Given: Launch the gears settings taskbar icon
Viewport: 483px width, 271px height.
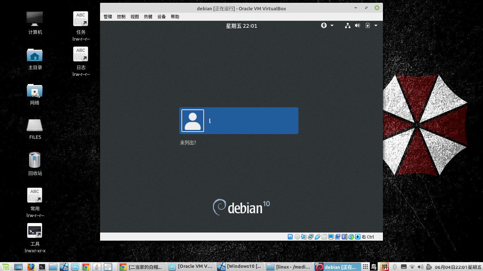Looking at the screenshot, I should (x=108, y=267).
